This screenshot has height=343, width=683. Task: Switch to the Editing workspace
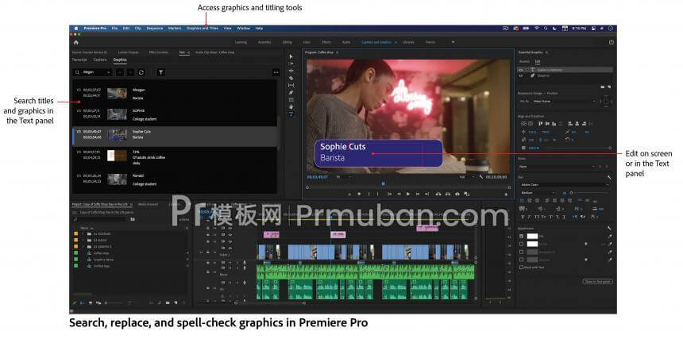287,42
